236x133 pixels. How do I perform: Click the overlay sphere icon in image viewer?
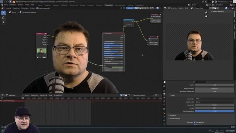[226, 8]
